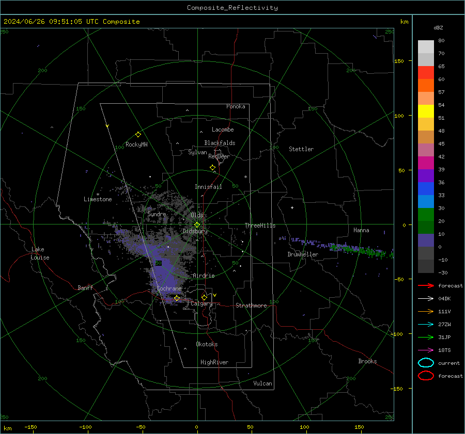Click the km label at top right

(404, 22)
